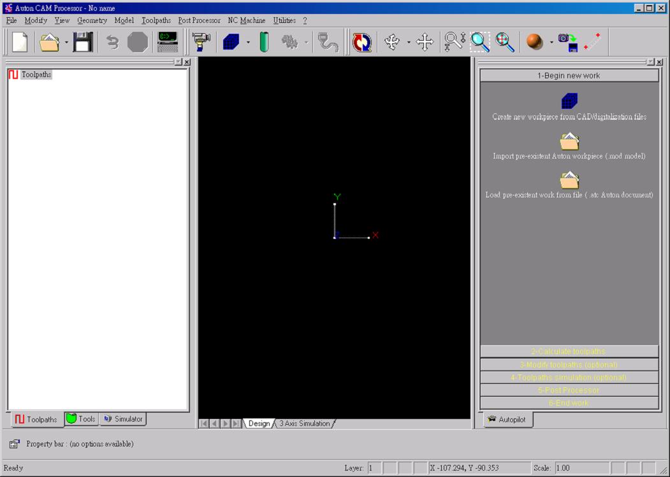
Task: Click the New document toolbar icon
Action: pyautogui.click(x=20, y=42)
